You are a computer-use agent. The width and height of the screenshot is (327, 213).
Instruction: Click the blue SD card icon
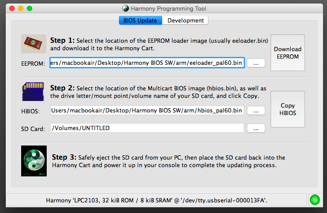[x=33, y=92]
